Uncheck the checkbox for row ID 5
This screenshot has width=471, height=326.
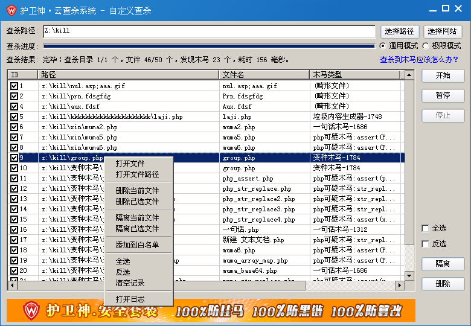pos(14,117)
